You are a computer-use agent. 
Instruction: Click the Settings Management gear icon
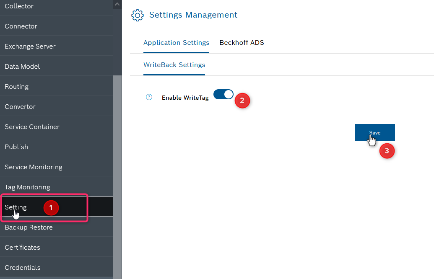coord(137,15)
